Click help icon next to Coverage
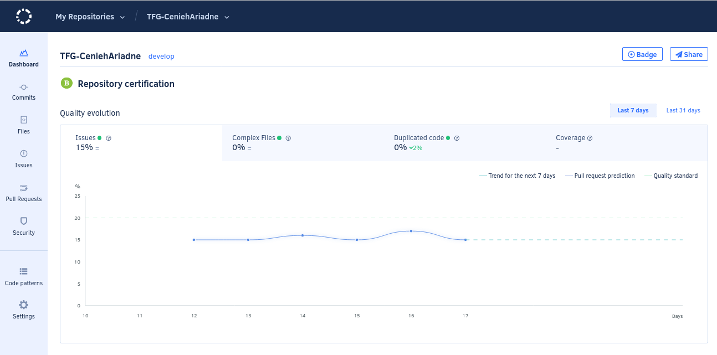 pyautogui.click(x=590, y=138)
